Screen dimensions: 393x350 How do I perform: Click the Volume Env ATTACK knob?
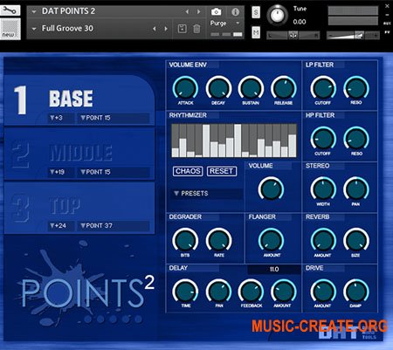tap(185, 88)
